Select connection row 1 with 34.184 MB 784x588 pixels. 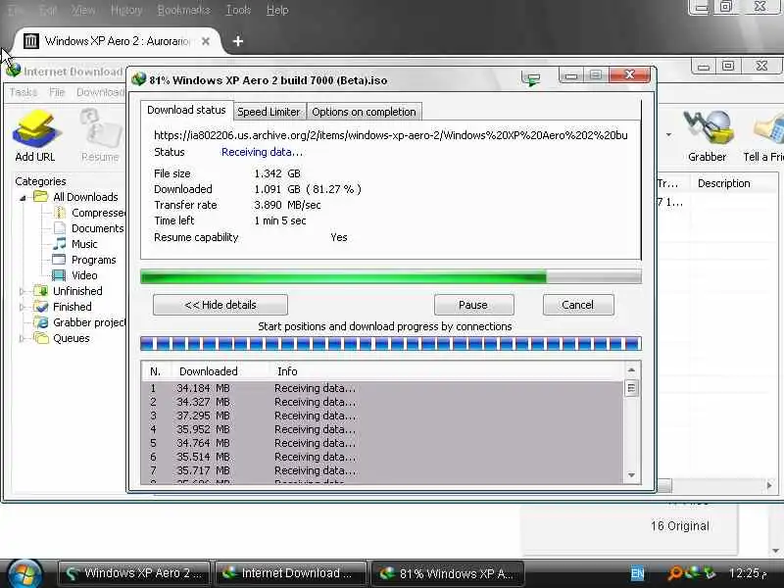point(382,388)
